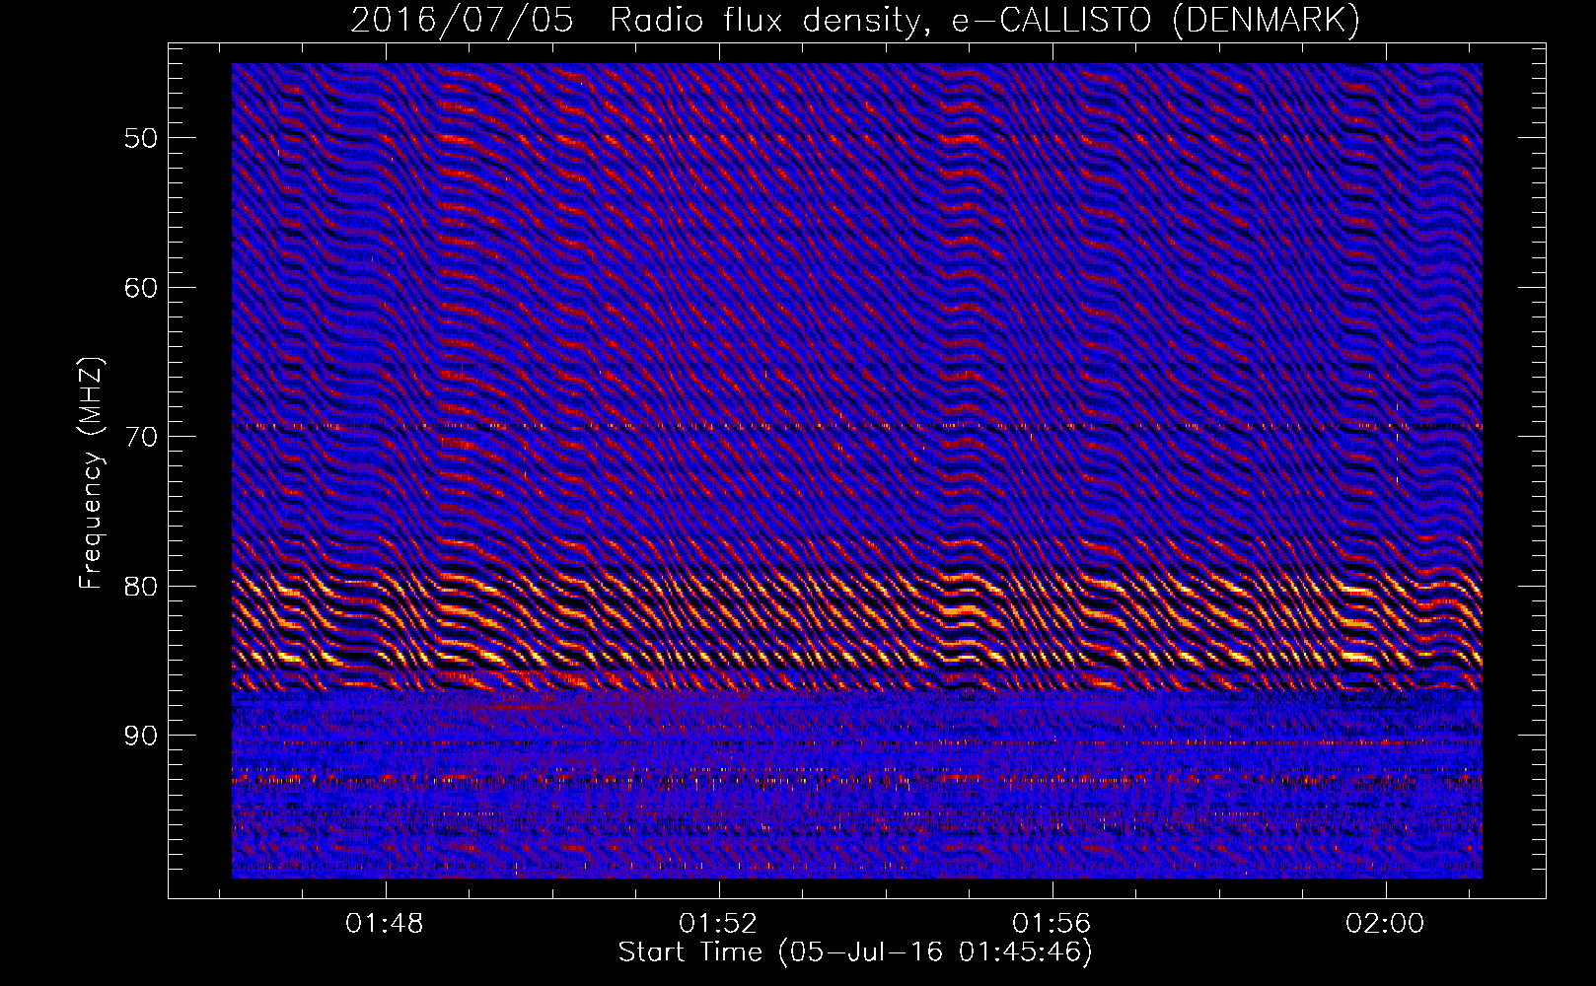Click the 70 frequency tick label

(141, 437)
